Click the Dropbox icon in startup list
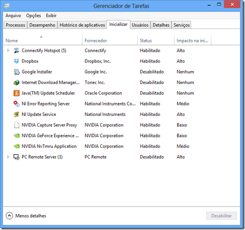The height and width of the screenshot is (230, 245). click(16, 61)
